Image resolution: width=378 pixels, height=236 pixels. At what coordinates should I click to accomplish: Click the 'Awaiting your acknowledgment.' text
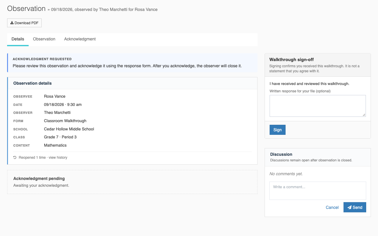point(41,185)
